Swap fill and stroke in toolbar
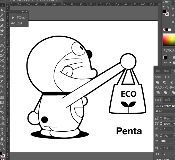The image size is (175, 160). tap(4, 149)
